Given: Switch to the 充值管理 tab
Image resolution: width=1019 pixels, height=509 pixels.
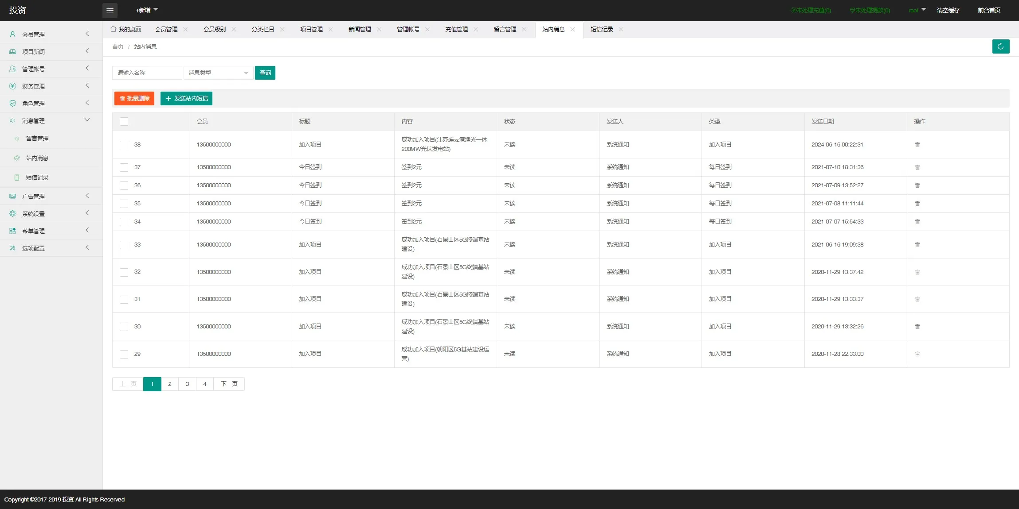Looking at the screenshot, I should tap(456, 29).
